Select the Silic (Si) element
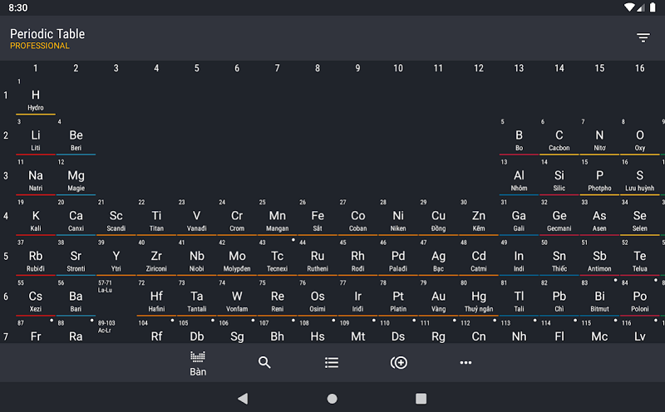This screenshot has width=665, height=412. pos(559,177)
